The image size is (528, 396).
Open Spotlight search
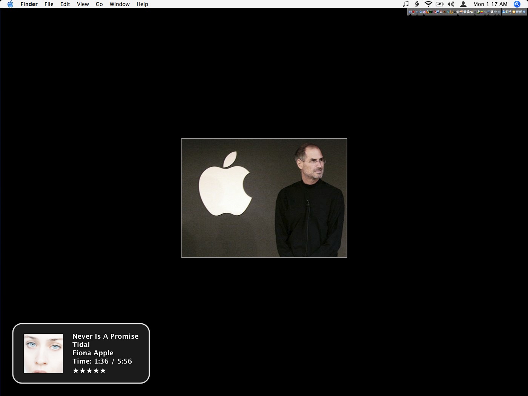click(x=517, y=4)
